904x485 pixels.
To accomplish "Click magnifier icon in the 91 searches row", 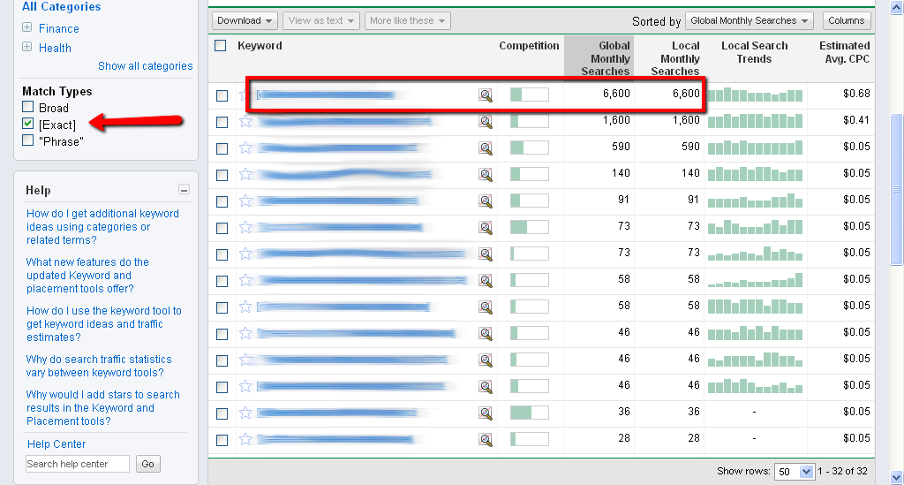I will pos(486,201).
